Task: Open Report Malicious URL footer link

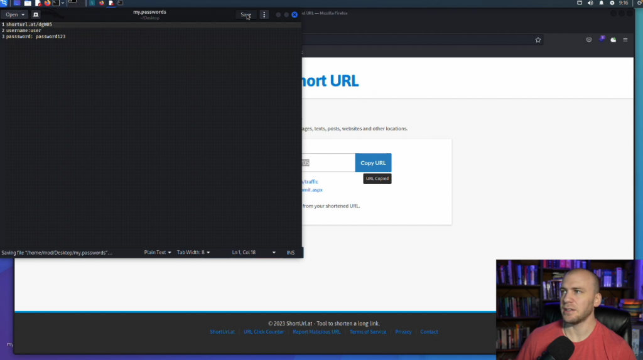Action: 316,332
